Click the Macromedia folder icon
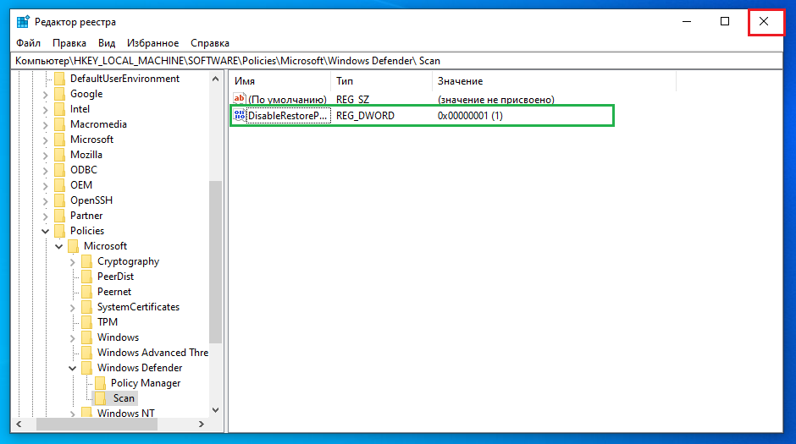 click(x=59, y=124)
